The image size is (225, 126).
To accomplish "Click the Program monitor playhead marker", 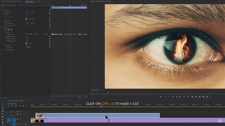I will click(108, 93).
